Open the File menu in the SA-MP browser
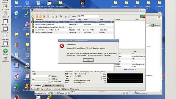 [32, 13]
